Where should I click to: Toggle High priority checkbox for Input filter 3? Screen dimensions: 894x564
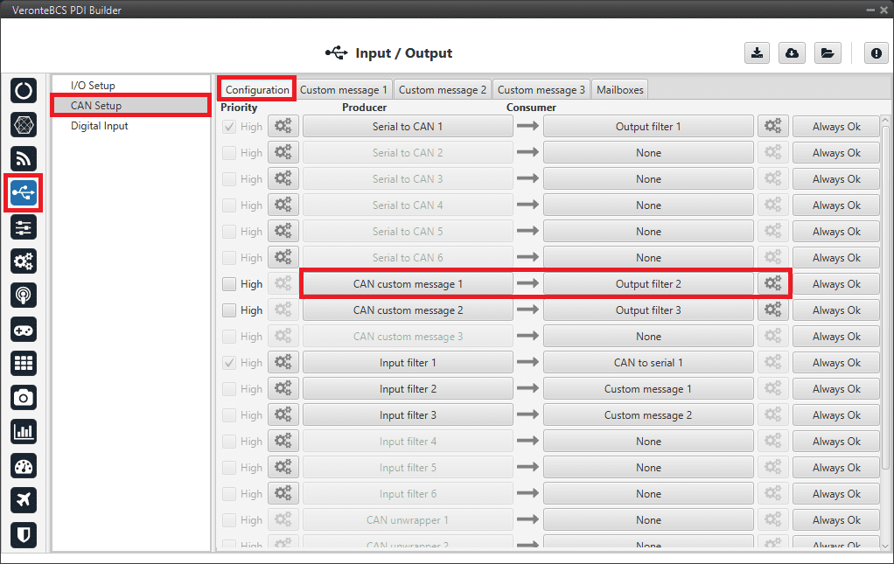229,414
